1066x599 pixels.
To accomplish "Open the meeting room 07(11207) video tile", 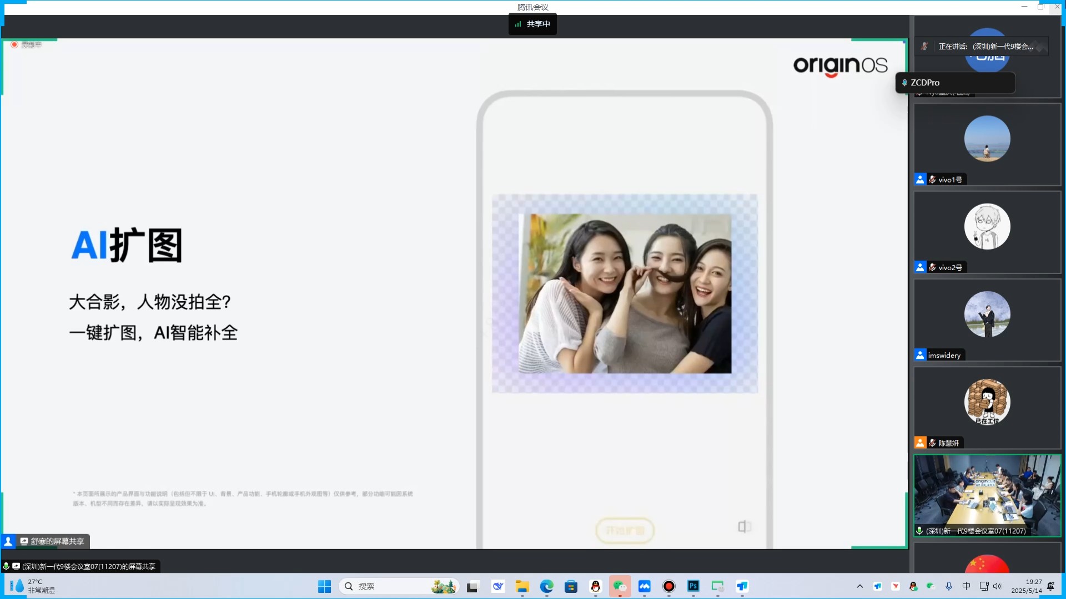I will 987,496.
